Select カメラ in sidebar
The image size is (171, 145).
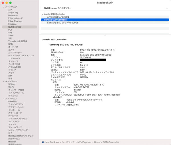pos(11,50)
